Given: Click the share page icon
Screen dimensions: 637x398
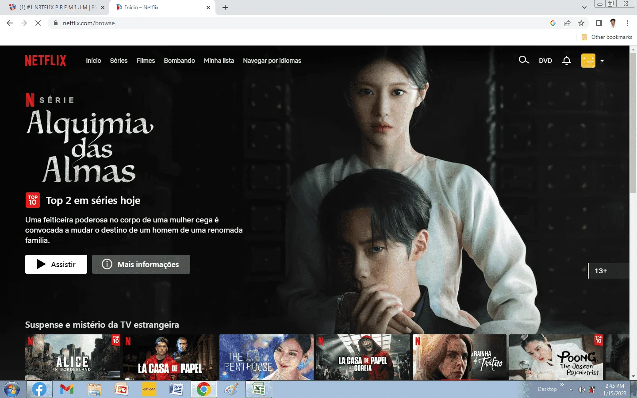Looking at the screenshot, I should click(567, 23).
